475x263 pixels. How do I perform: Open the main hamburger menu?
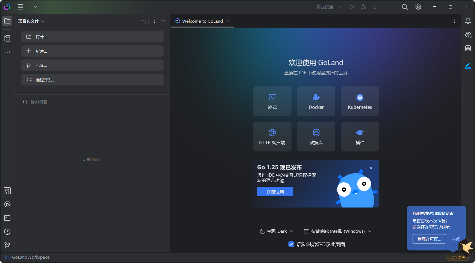click(21, 7)
